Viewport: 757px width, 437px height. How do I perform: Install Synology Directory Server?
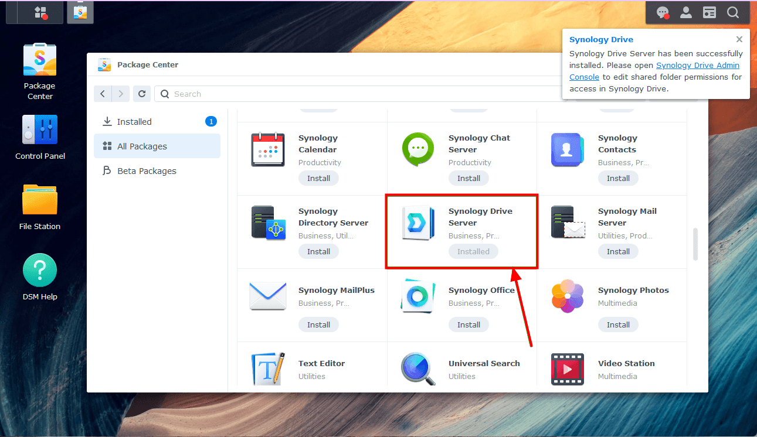[x=319, y=252]
